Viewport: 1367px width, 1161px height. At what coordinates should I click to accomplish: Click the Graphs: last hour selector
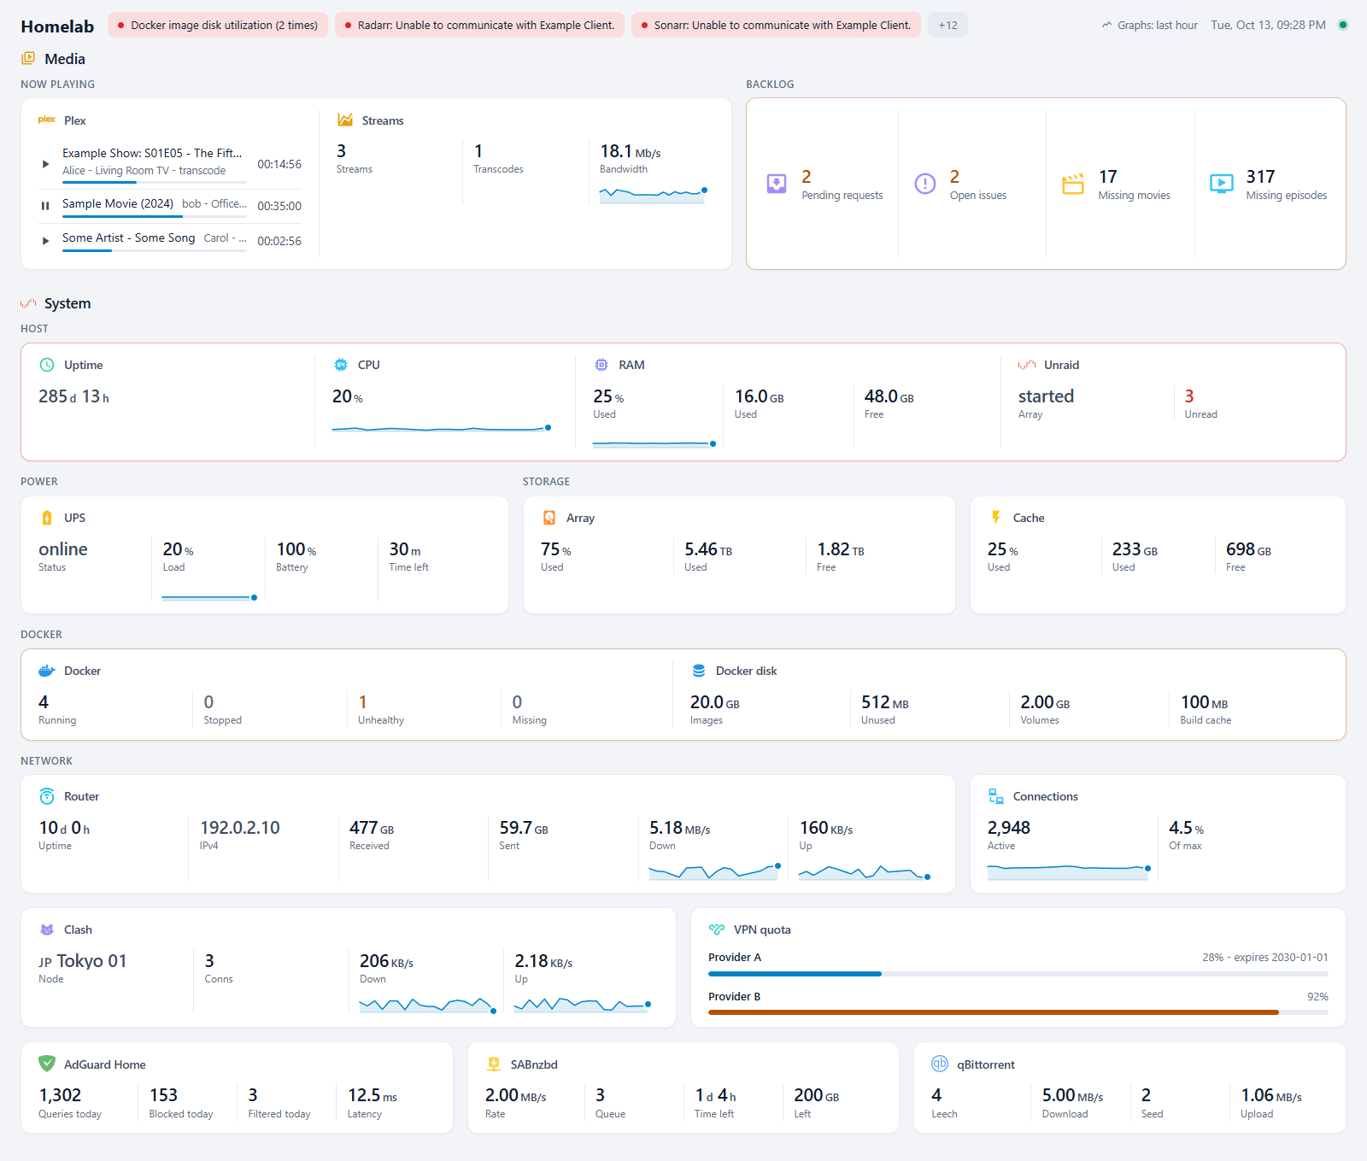[x=1150, y=25]
